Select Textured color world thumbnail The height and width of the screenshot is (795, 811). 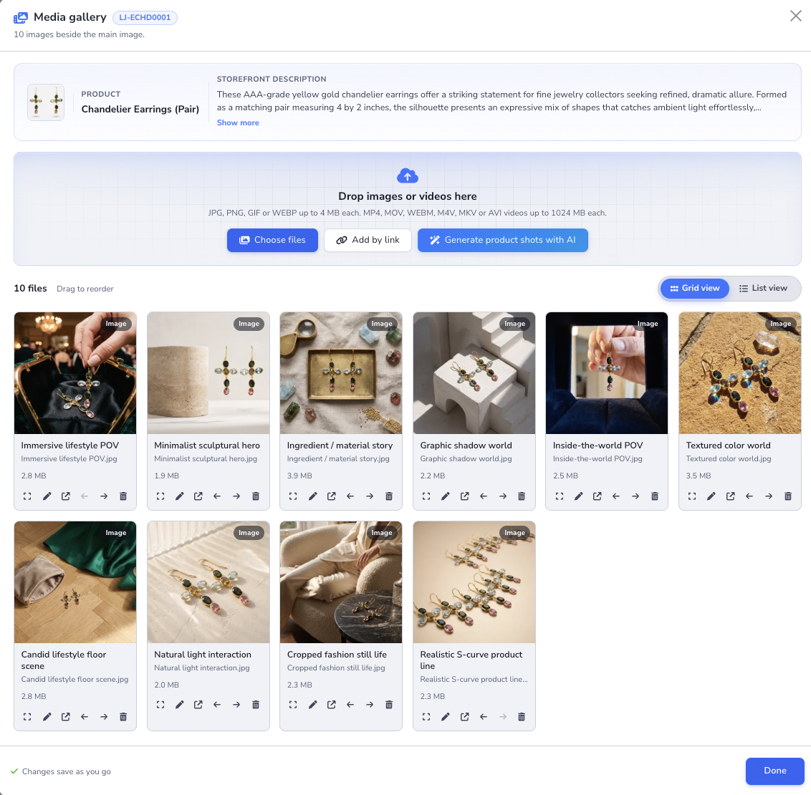click(x=740, y=373)
